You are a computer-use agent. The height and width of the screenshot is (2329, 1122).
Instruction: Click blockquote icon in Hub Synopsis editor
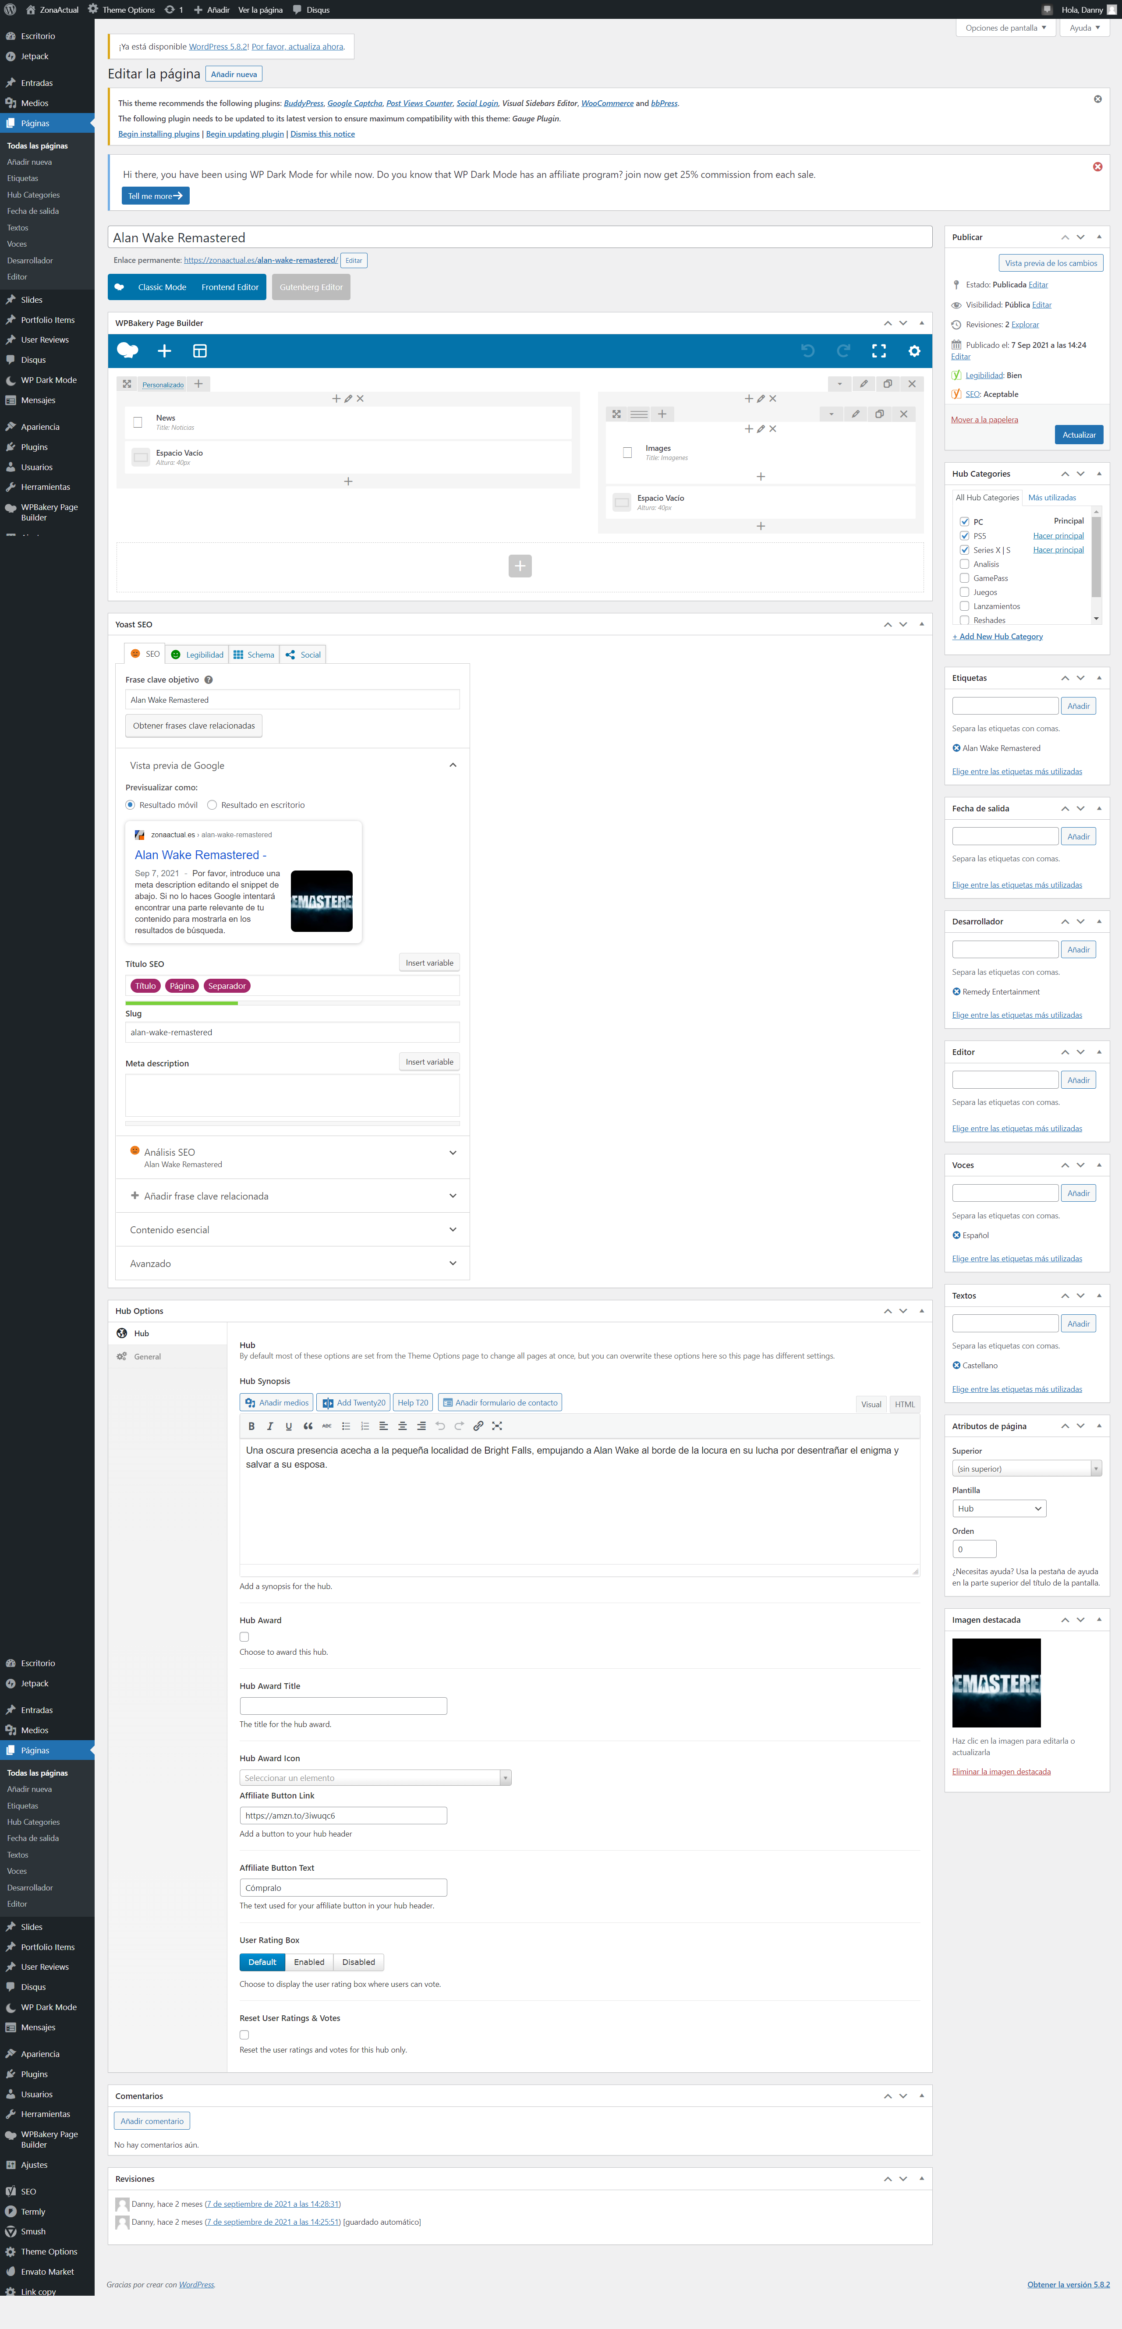coord(308,1426)
